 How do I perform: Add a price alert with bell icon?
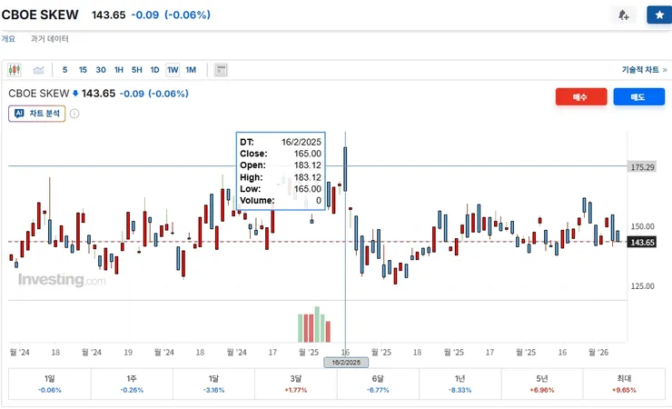tap(624, 15)
